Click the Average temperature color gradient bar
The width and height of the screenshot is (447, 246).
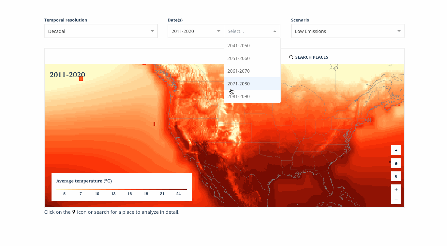pos(121,189)
